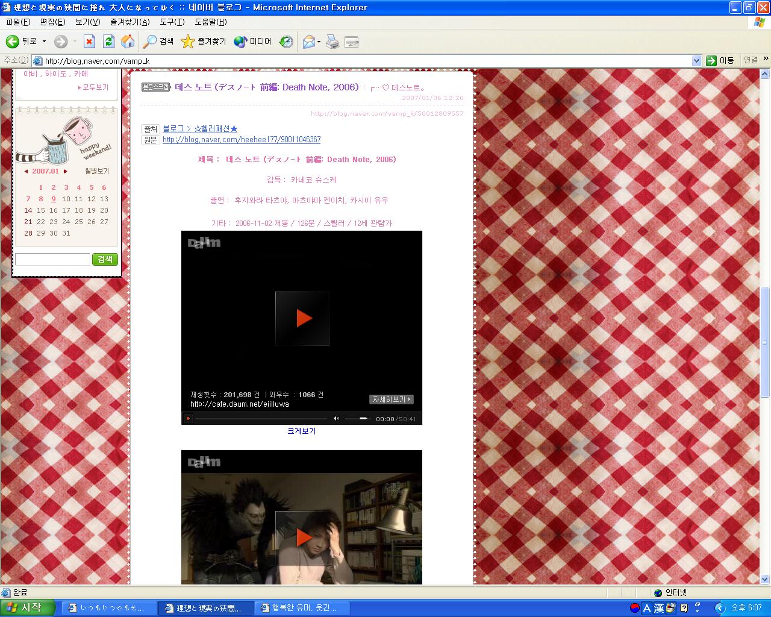Screen dimensions: 771x617
Task: Expand the address bar dropdown arrow
Action: [696, 60]
